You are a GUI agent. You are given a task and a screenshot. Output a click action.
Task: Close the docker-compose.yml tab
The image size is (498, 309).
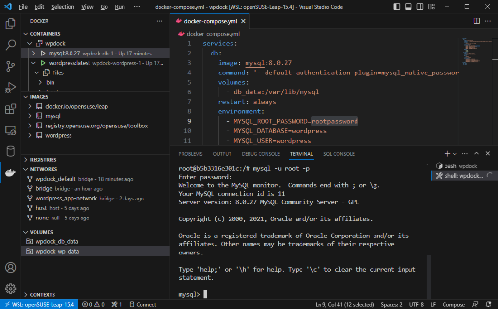coord(243,21)
